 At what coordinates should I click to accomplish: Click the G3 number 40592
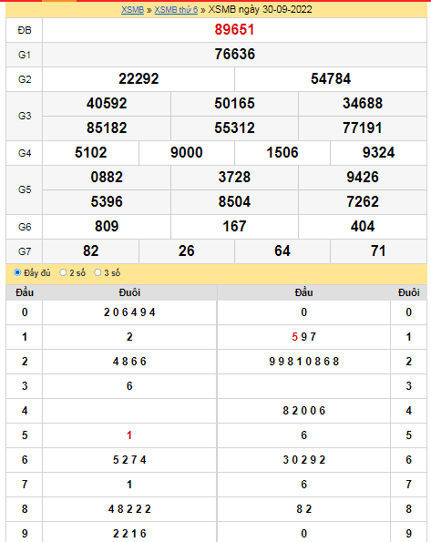point(107,103)
